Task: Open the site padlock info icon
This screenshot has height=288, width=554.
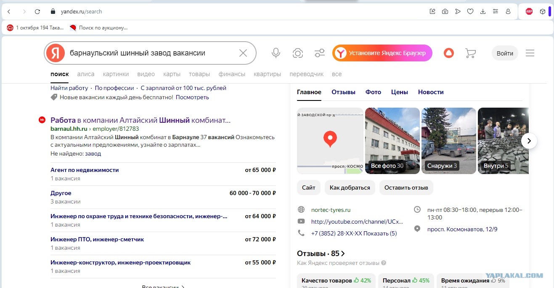Action: [53, 11]
